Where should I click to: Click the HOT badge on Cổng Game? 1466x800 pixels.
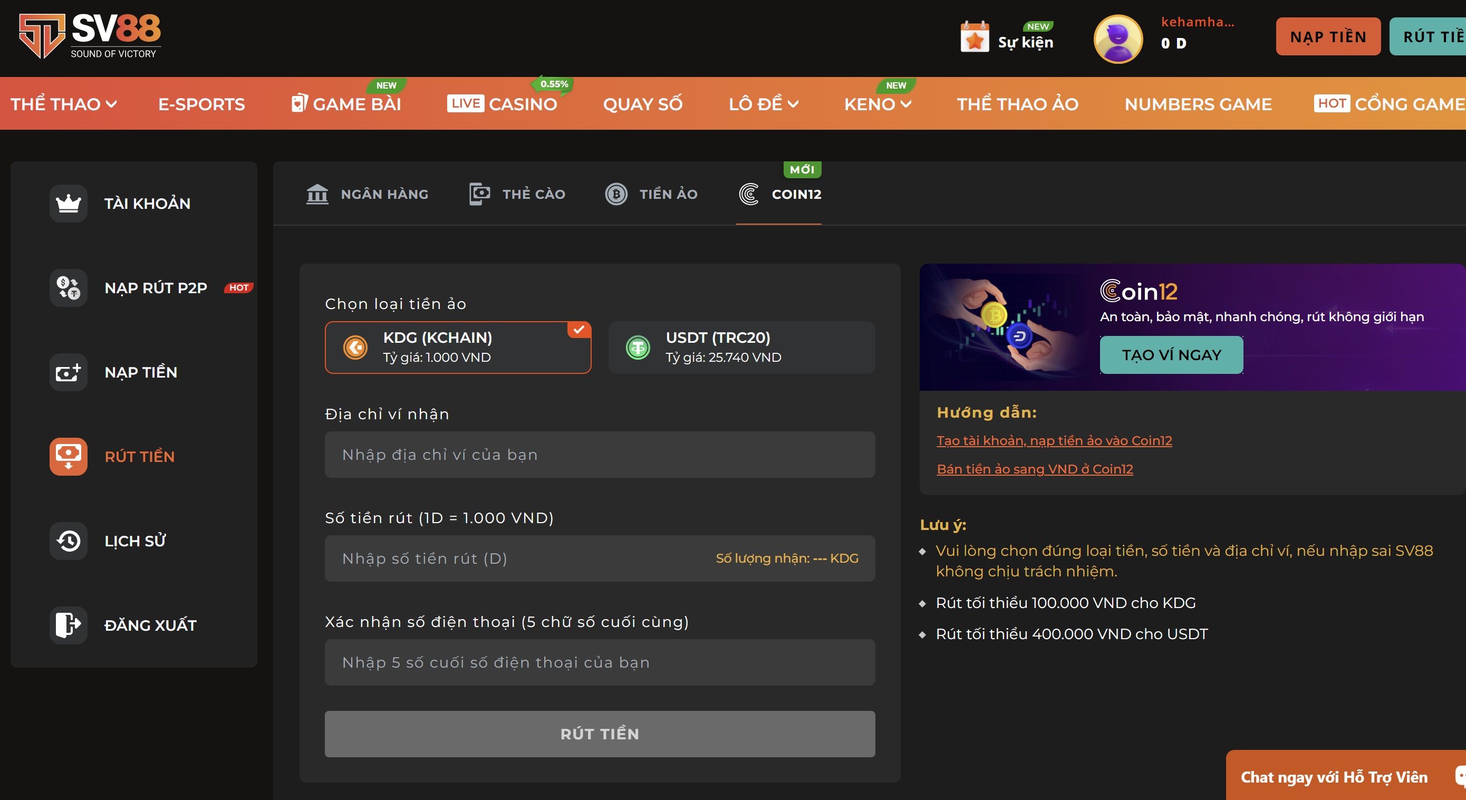1331,103
